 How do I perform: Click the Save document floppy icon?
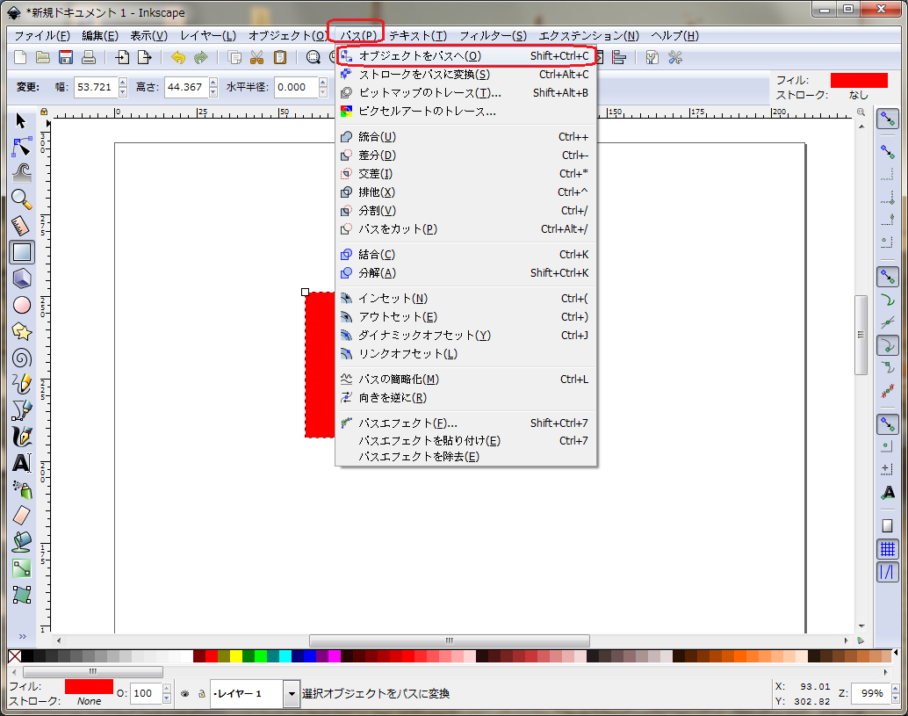point(66,58)
